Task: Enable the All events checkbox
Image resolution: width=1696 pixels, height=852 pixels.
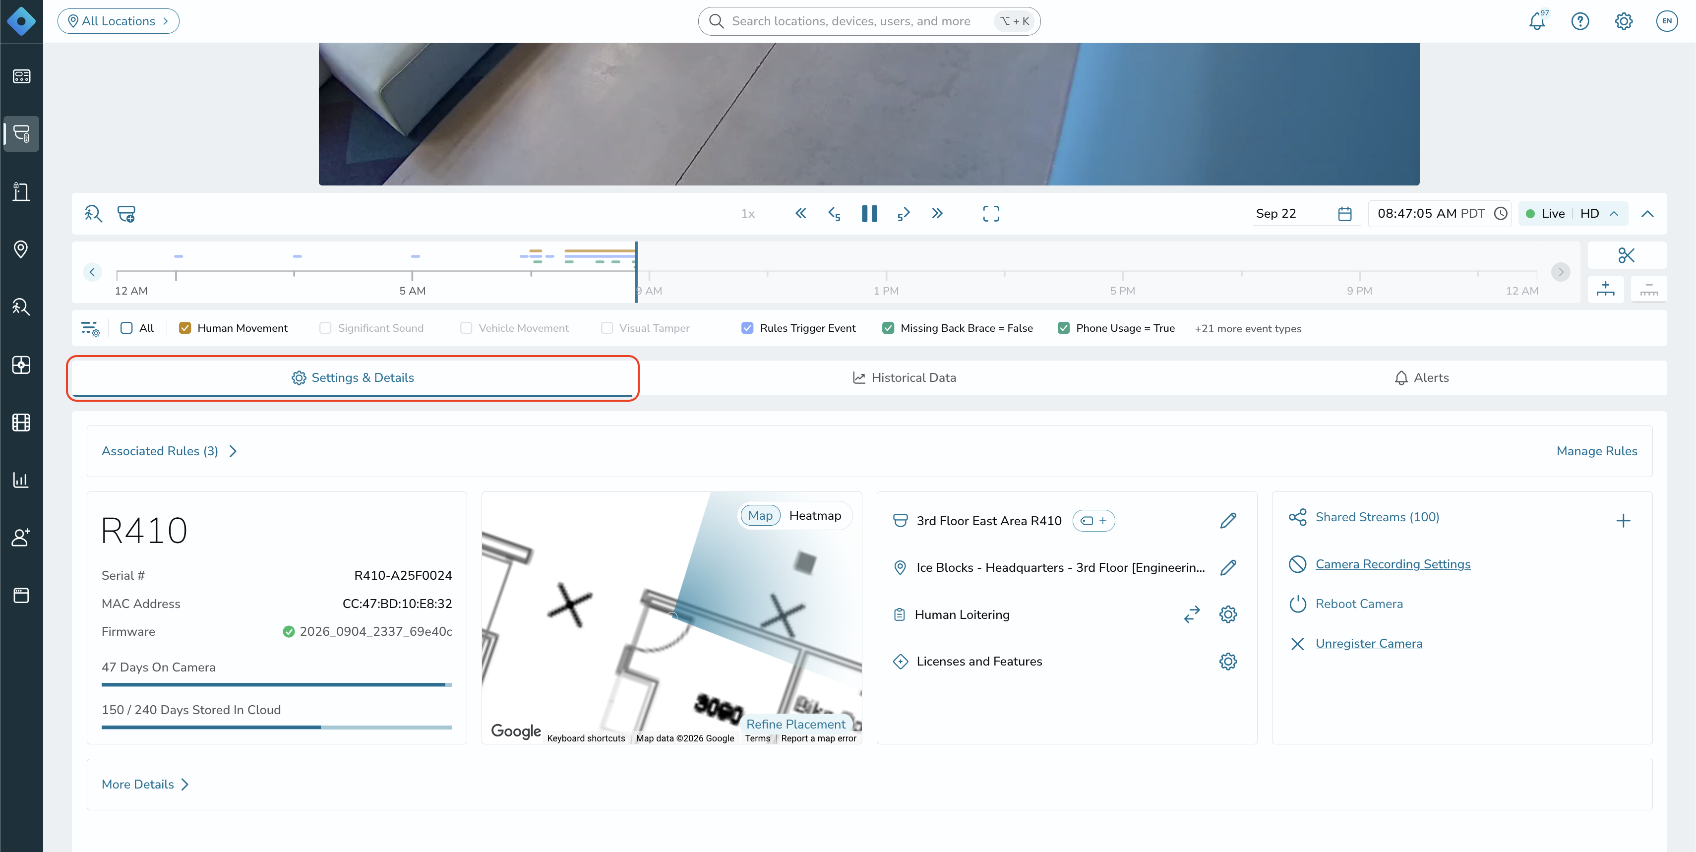Action: point(126,328)
